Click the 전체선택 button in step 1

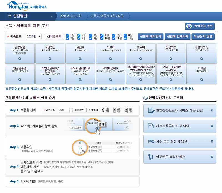[x=80, y=110]
